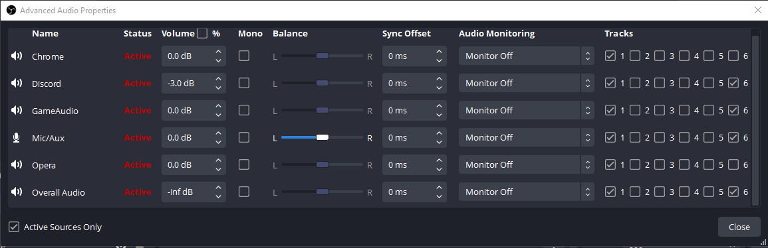768x248 pixels.
Task: Click Overall Audio balance slider handle
Action: tap(322, 192)
